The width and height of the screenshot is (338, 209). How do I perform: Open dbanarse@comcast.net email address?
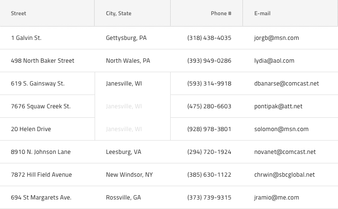[287, 84]
